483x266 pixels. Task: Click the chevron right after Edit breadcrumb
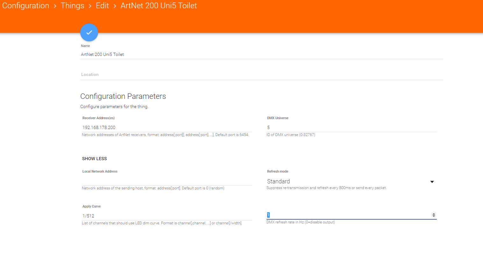115,6
